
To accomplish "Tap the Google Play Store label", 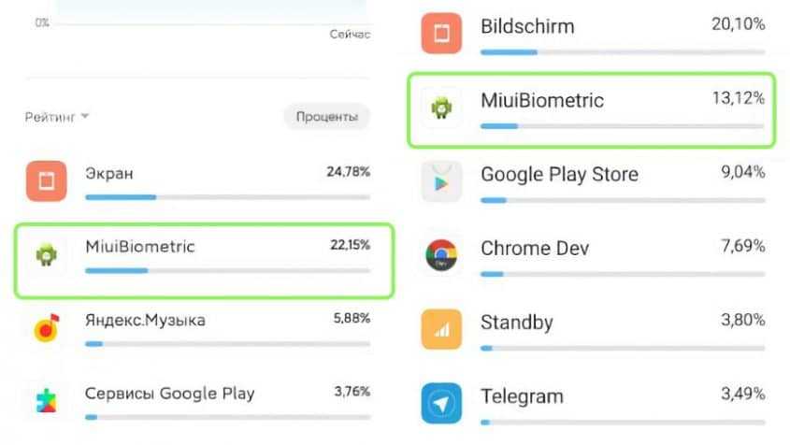I will point(559,174).
